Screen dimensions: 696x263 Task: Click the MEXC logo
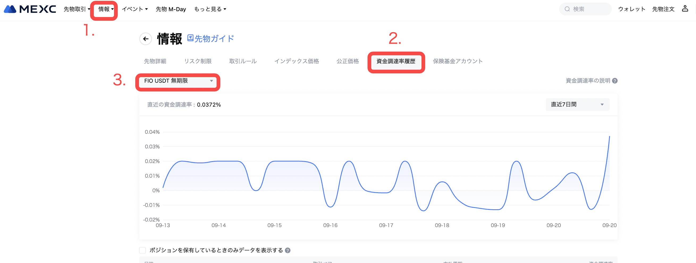[30, 9]
